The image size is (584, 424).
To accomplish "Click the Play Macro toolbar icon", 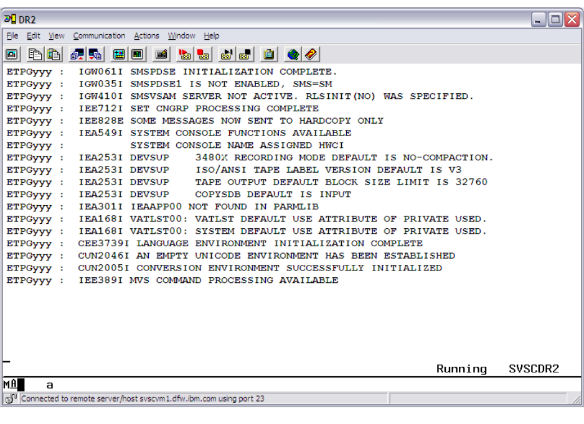I will 227,55.
